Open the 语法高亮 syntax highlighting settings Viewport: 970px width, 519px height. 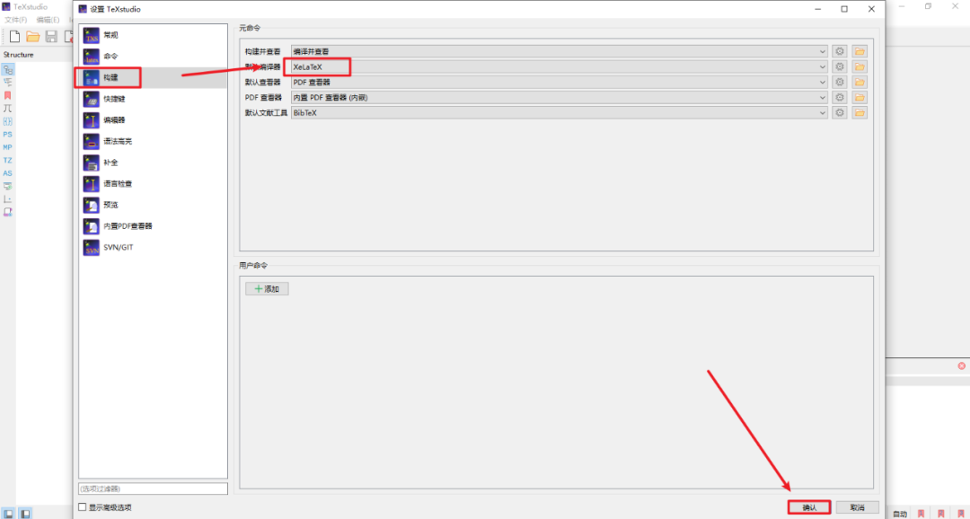coord(118,141)
